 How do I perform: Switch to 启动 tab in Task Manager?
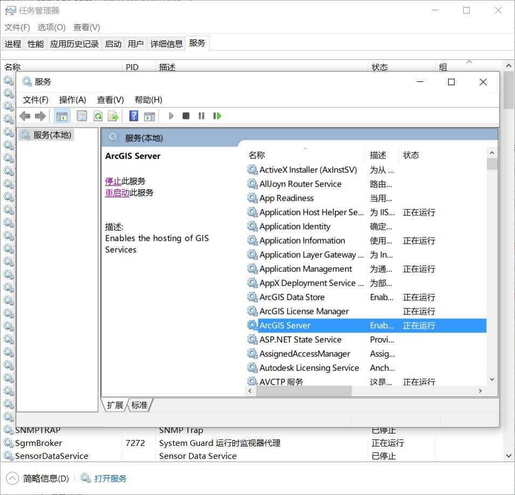(x=113, y=44)
